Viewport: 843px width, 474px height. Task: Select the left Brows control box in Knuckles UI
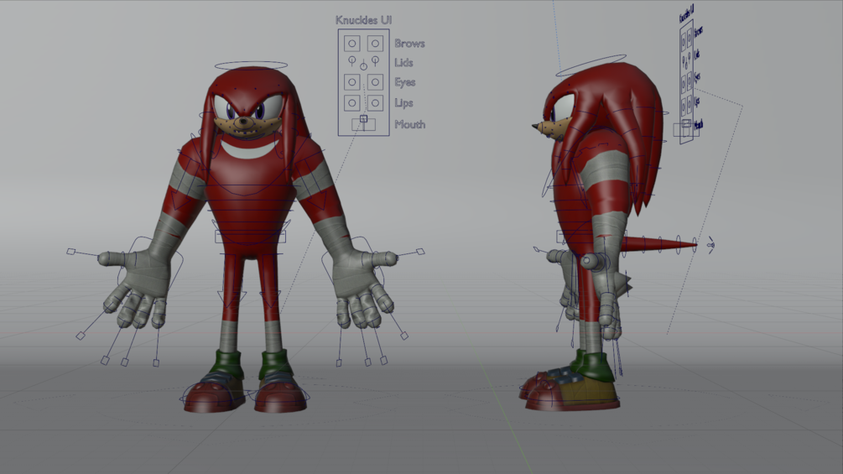click(x=352, y=43)
